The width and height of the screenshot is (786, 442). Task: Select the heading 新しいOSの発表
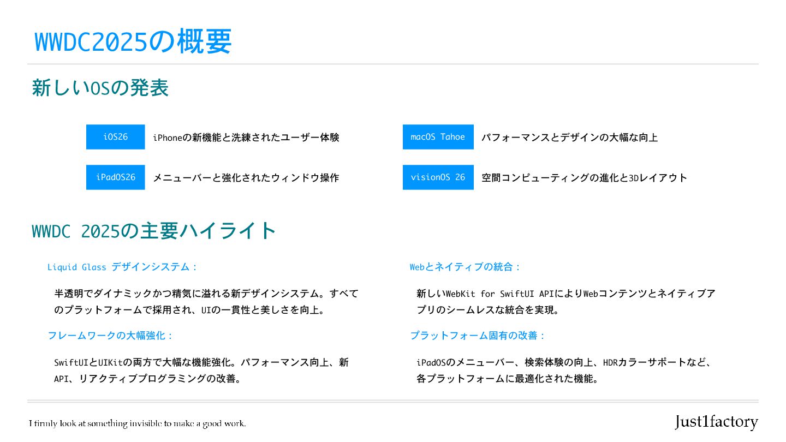[x=100, y=88]
